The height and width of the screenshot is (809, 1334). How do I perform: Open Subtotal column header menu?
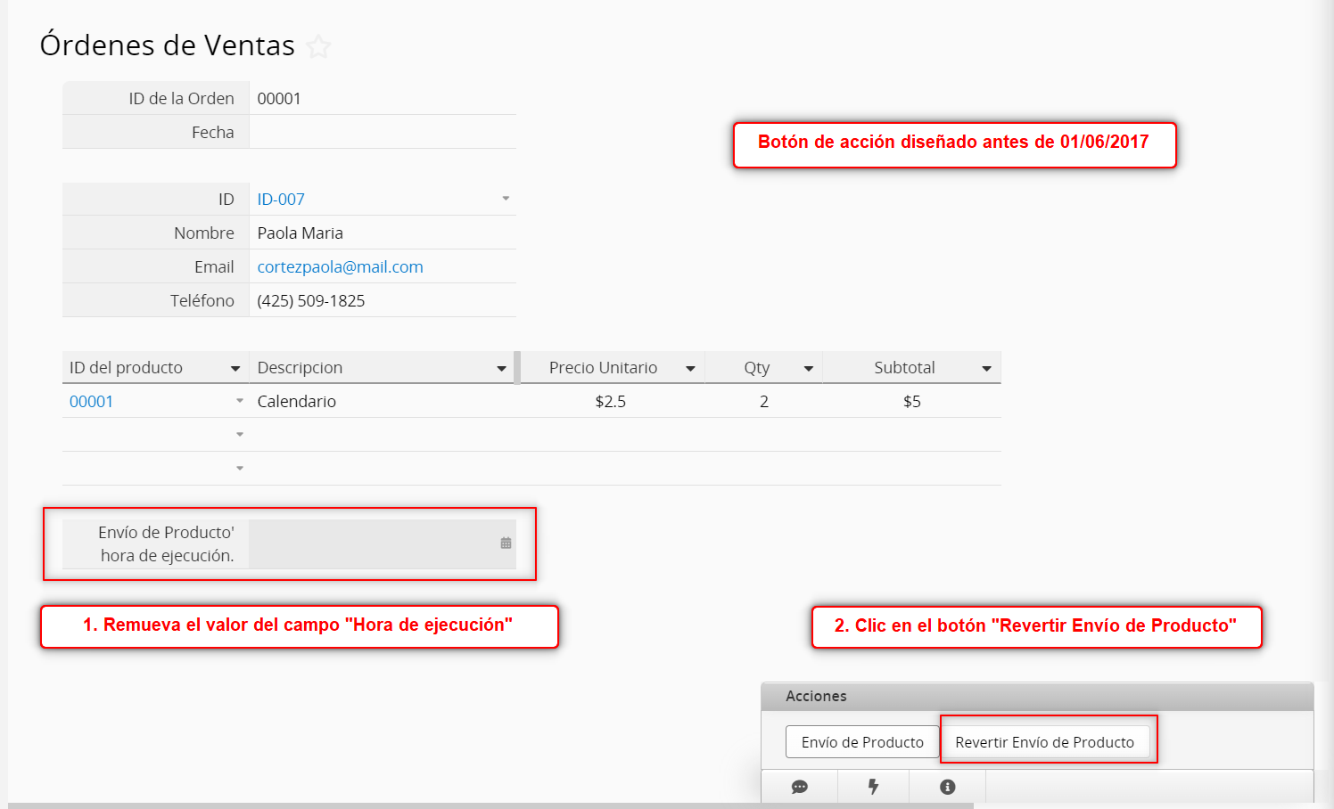(x=986, y=369)
